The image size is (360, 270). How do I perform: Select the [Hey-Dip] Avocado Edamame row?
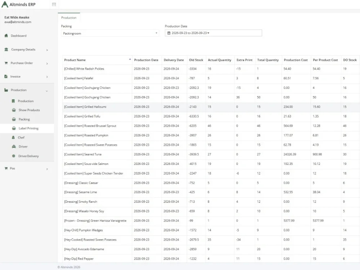(211, 249)
